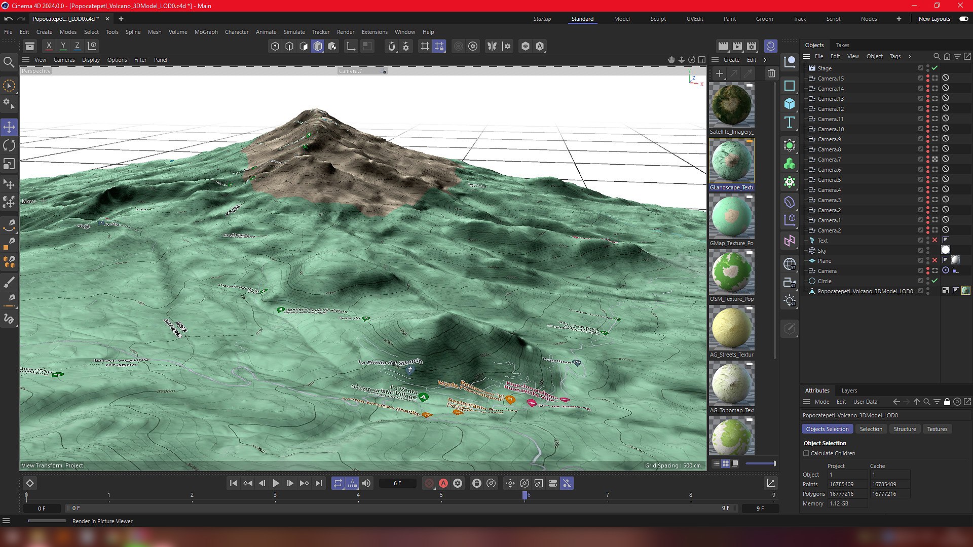Select the Move tool in left toolbar
The height and width of the screenshot is (547, 973).
[x=9, y=127]
